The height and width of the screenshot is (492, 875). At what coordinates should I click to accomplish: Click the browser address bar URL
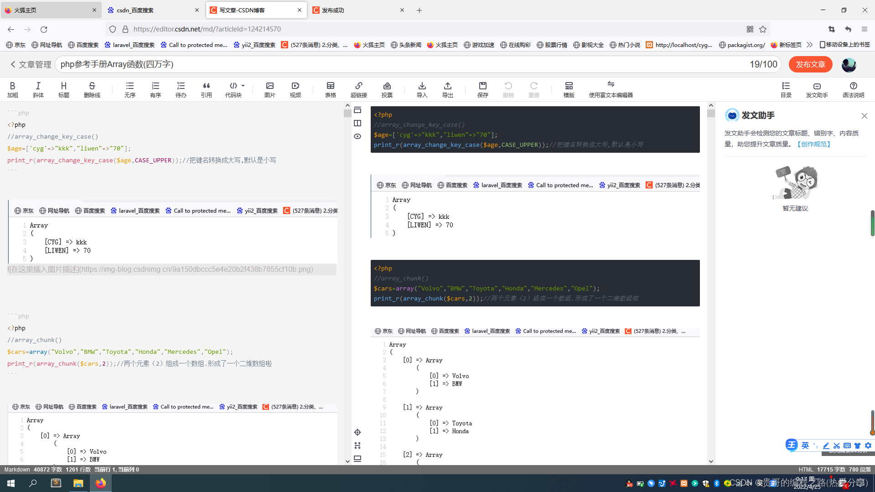click(207, 29)
